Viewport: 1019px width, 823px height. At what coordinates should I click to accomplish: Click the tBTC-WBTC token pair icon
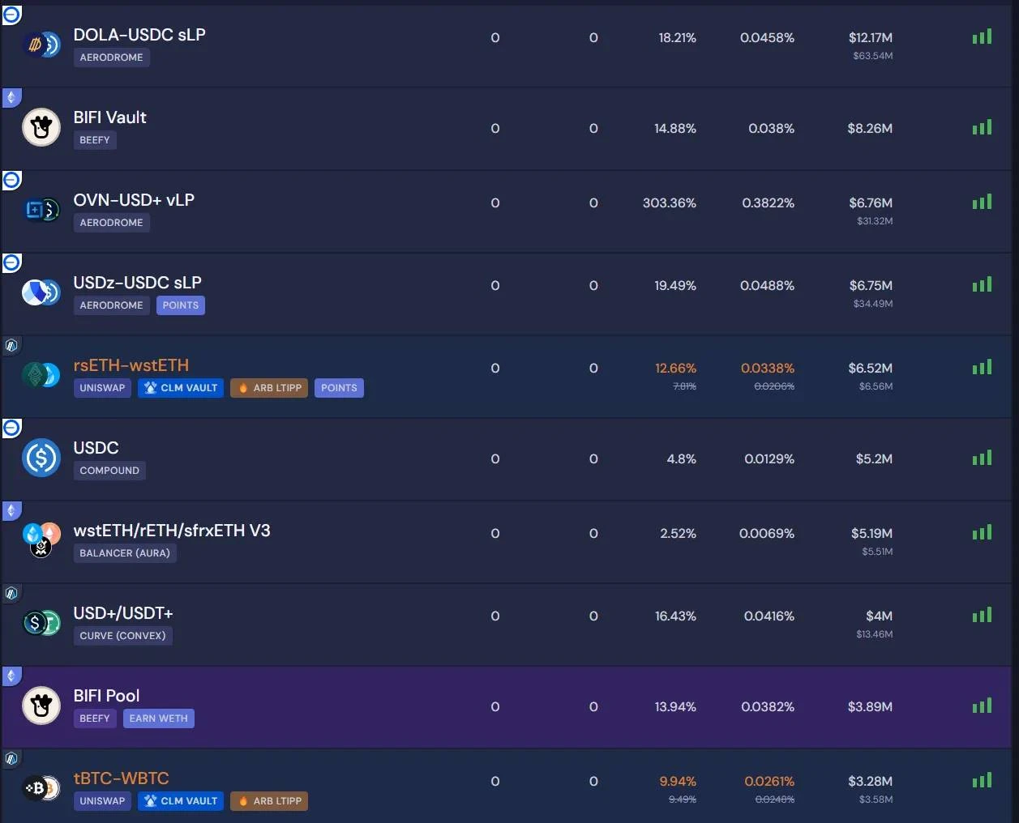point(41,787)
